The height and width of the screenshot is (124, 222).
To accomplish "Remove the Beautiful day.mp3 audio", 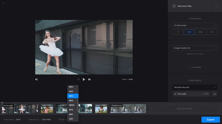I will tap(215, 87).
